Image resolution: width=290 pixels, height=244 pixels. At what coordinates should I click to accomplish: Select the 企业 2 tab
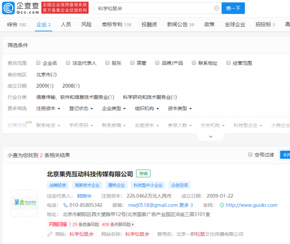(x=43, y=24)
